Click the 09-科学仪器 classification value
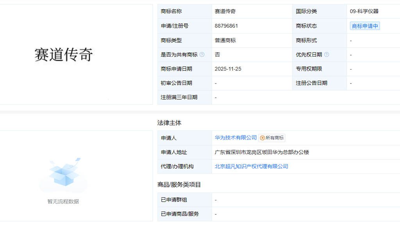The width and height of the screenshot is (400, 225). pyautogui.click(x=364, y=12)
